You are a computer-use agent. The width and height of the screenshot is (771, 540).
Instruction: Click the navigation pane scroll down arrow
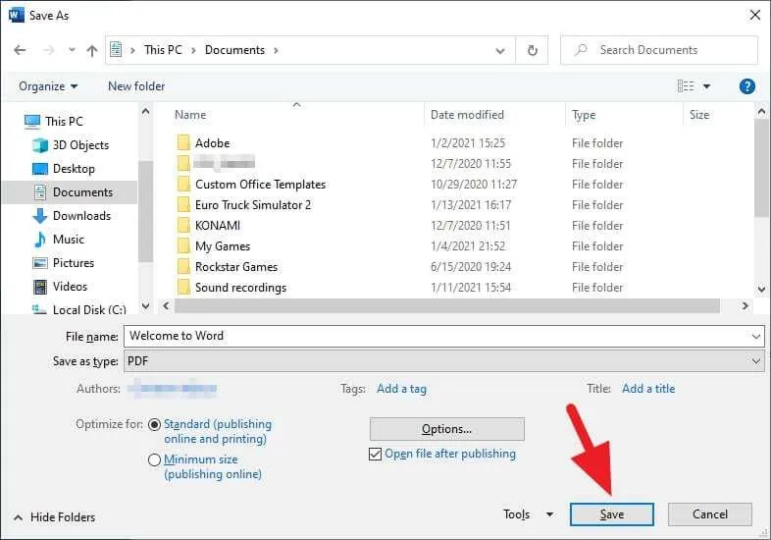[145, 305]
